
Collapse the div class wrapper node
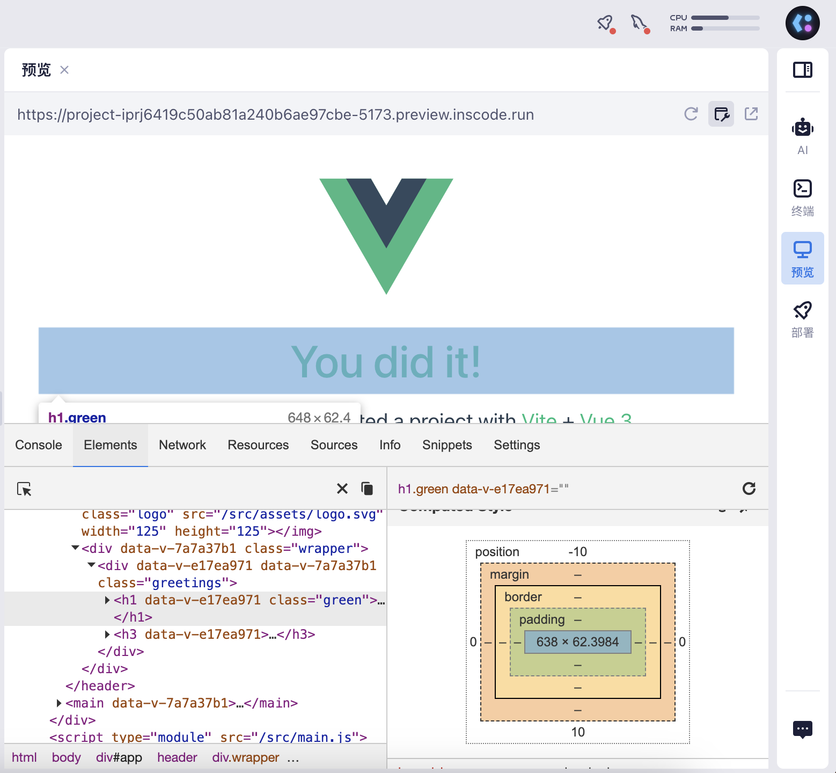[75, 548]
